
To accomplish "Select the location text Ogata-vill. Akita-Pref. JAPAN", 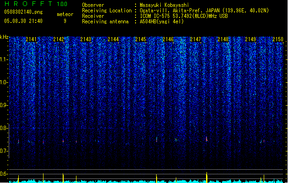I will (x=180, y=11).
